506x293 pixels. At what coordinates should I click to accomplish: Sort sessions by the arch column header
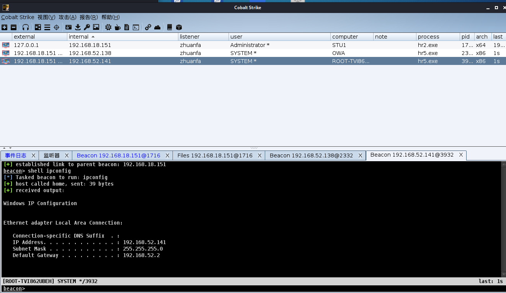tap(483, 37)
